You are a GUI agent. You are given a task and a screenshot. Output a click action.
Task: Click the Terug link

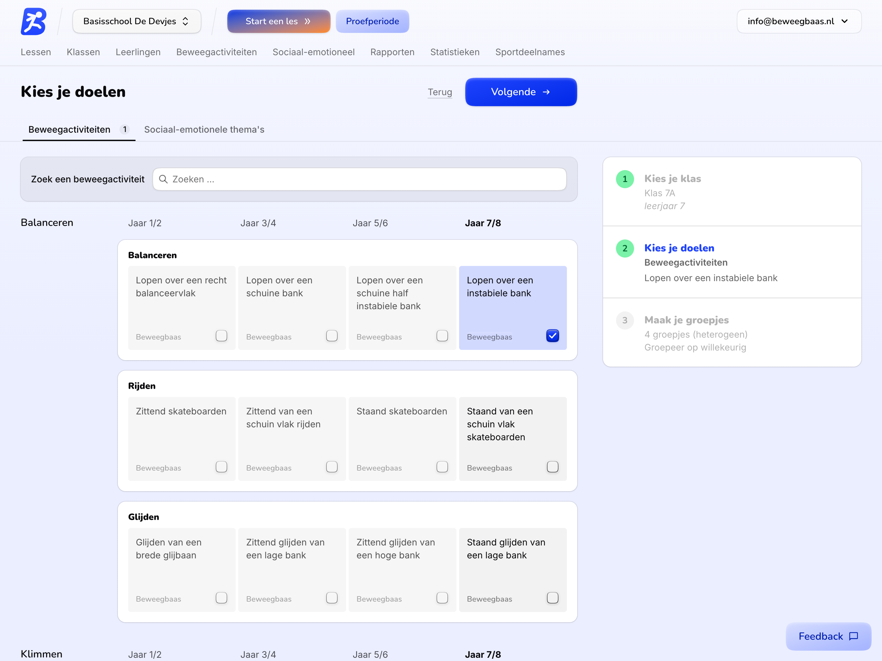point(440,92)
